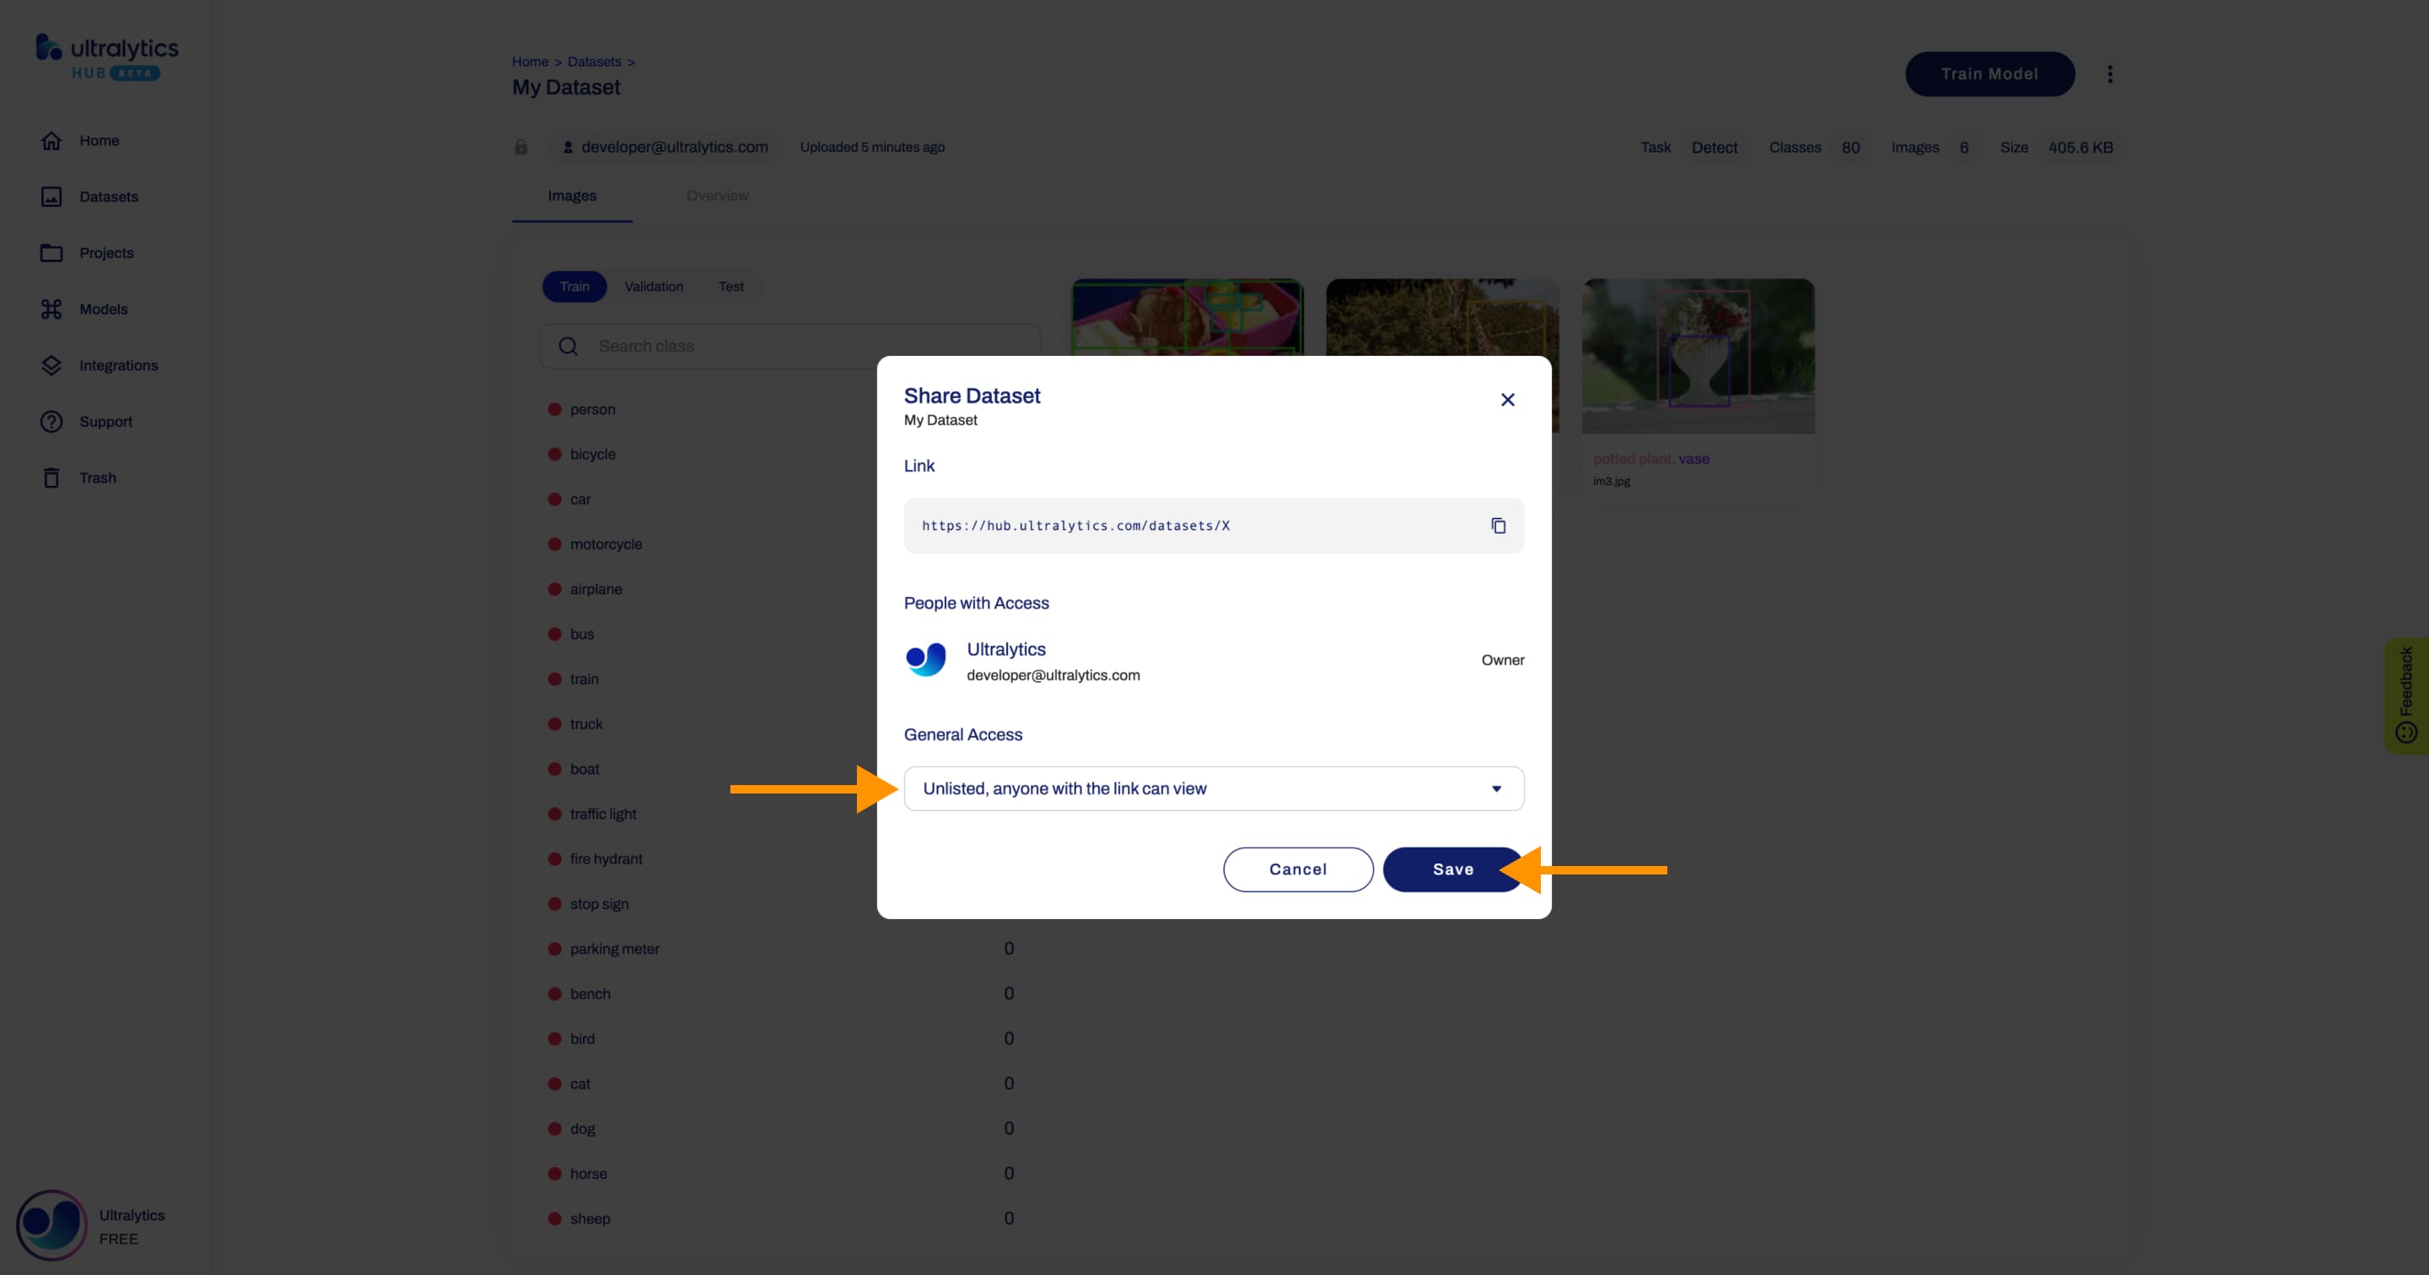Screen dimensions: 2429x1275
Task: Click the pot plant vase image thumbnail
Action: click(x=1698, y=355)
